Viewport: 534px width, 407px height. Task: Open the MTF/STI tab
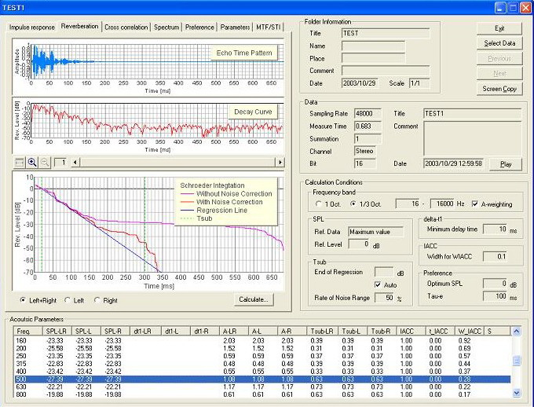click(269, 27)
